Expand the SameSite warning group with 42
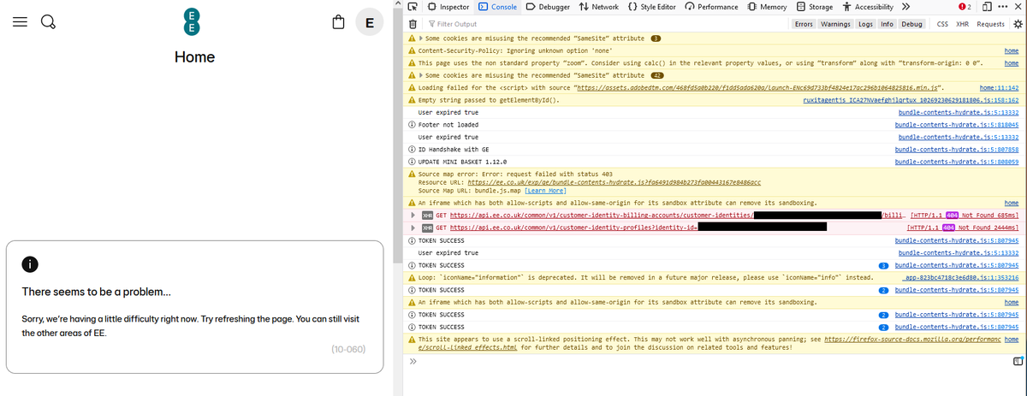The width and height of the screenshot is (1027, 396). pyautogui.click(x=421, y=75)
